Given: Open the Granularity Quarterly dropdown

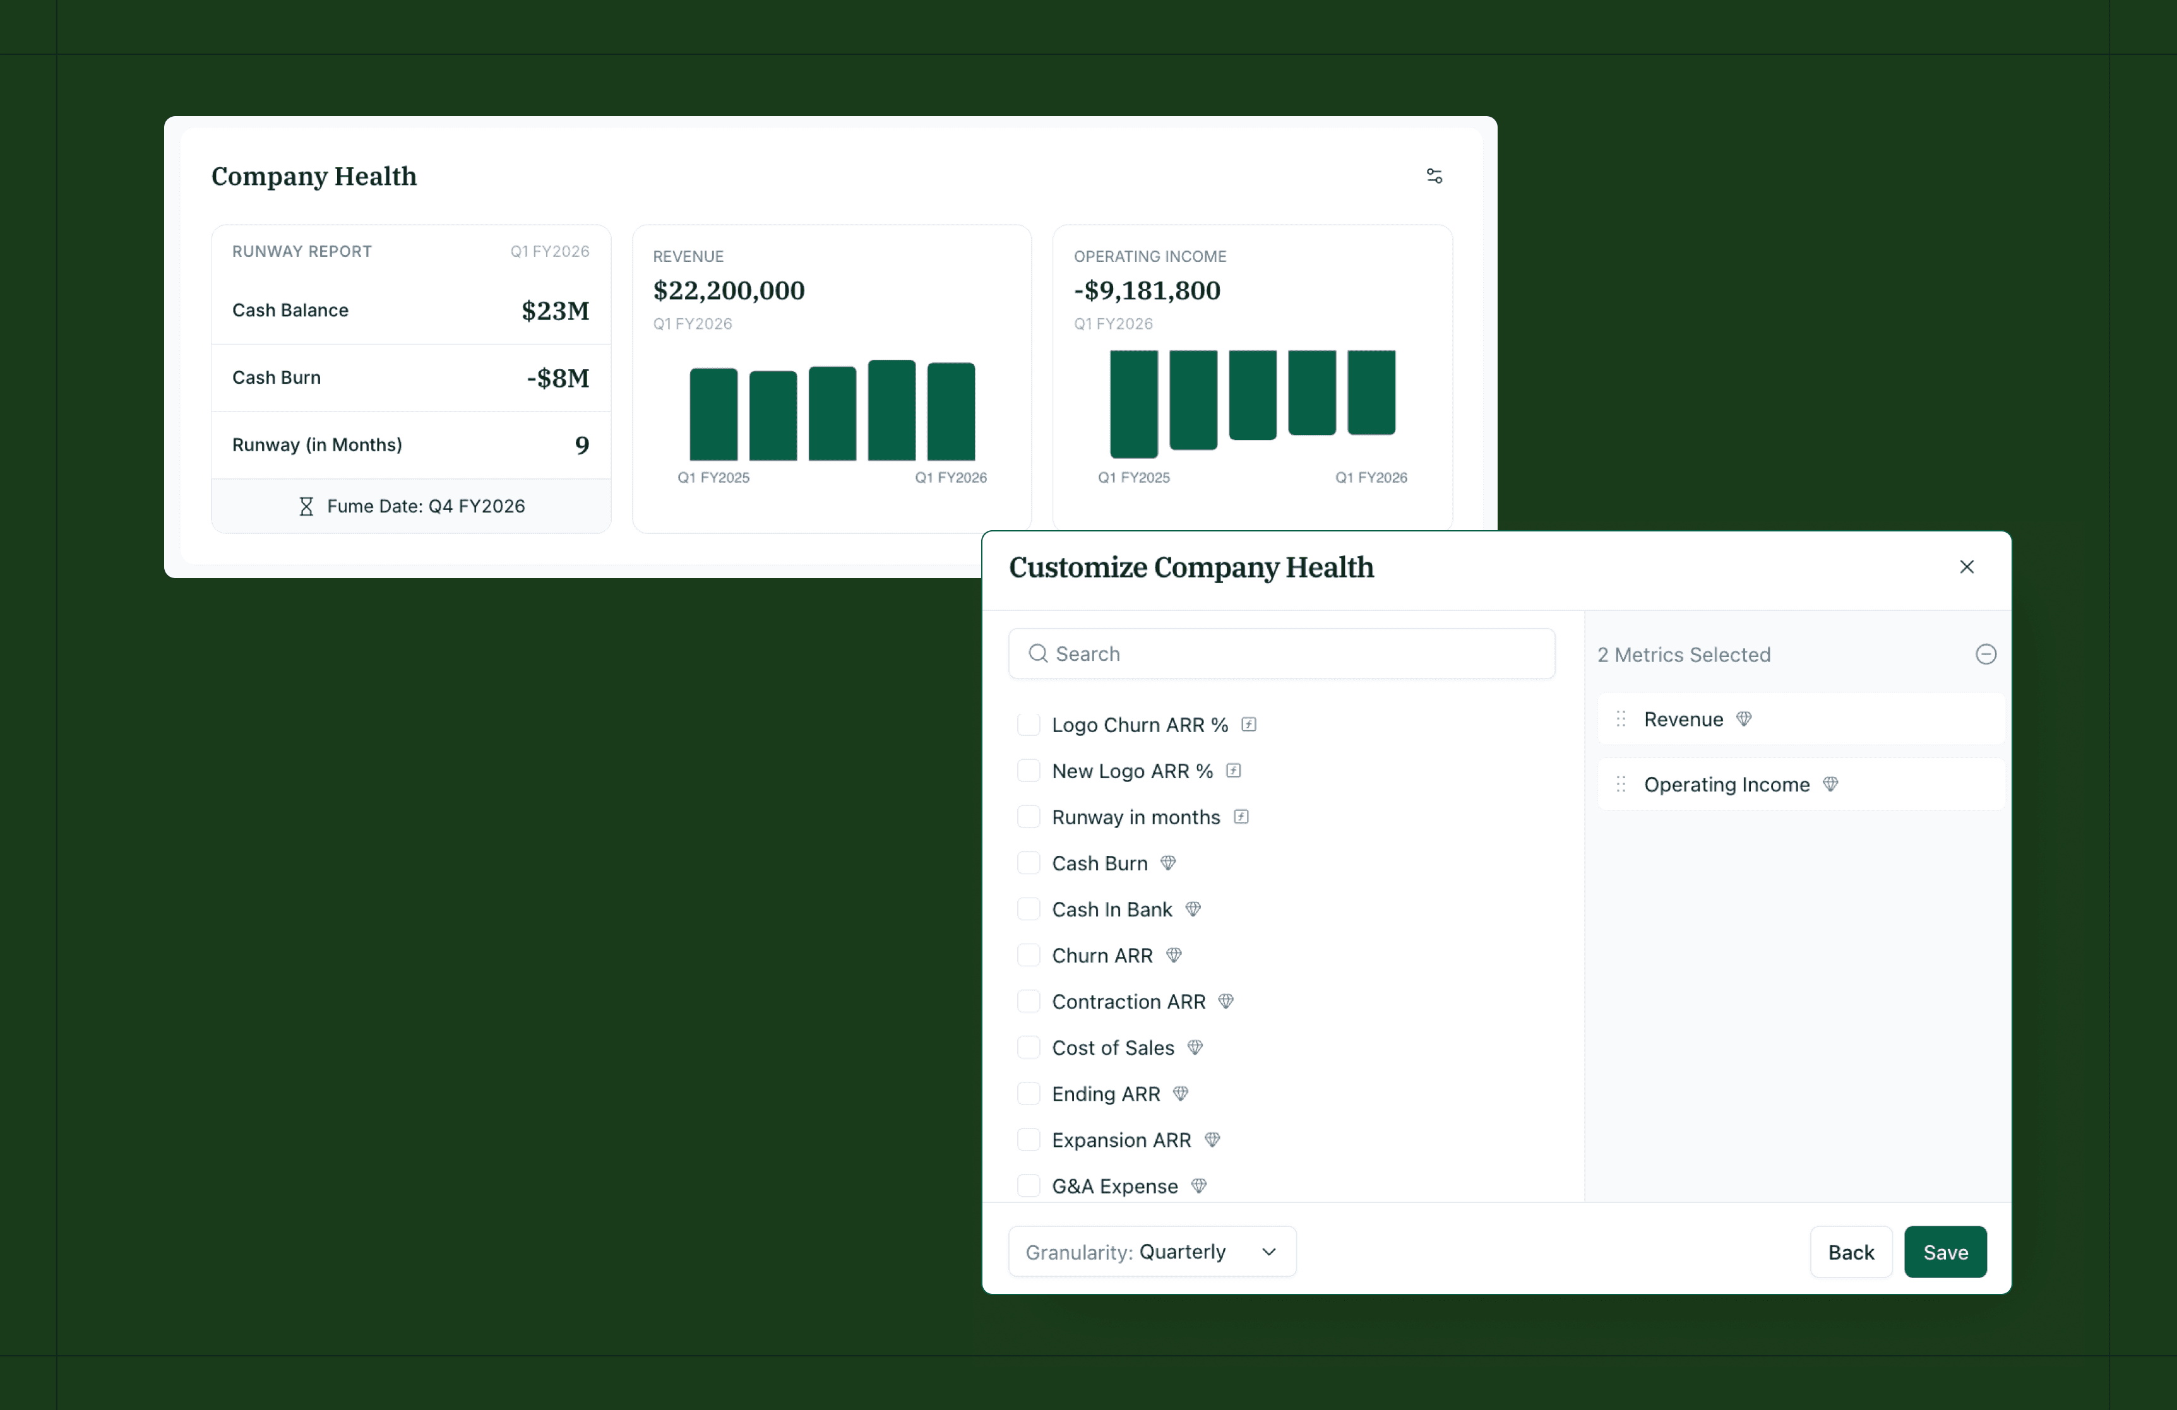Looking at the screenshot, I should 1152,1252.
